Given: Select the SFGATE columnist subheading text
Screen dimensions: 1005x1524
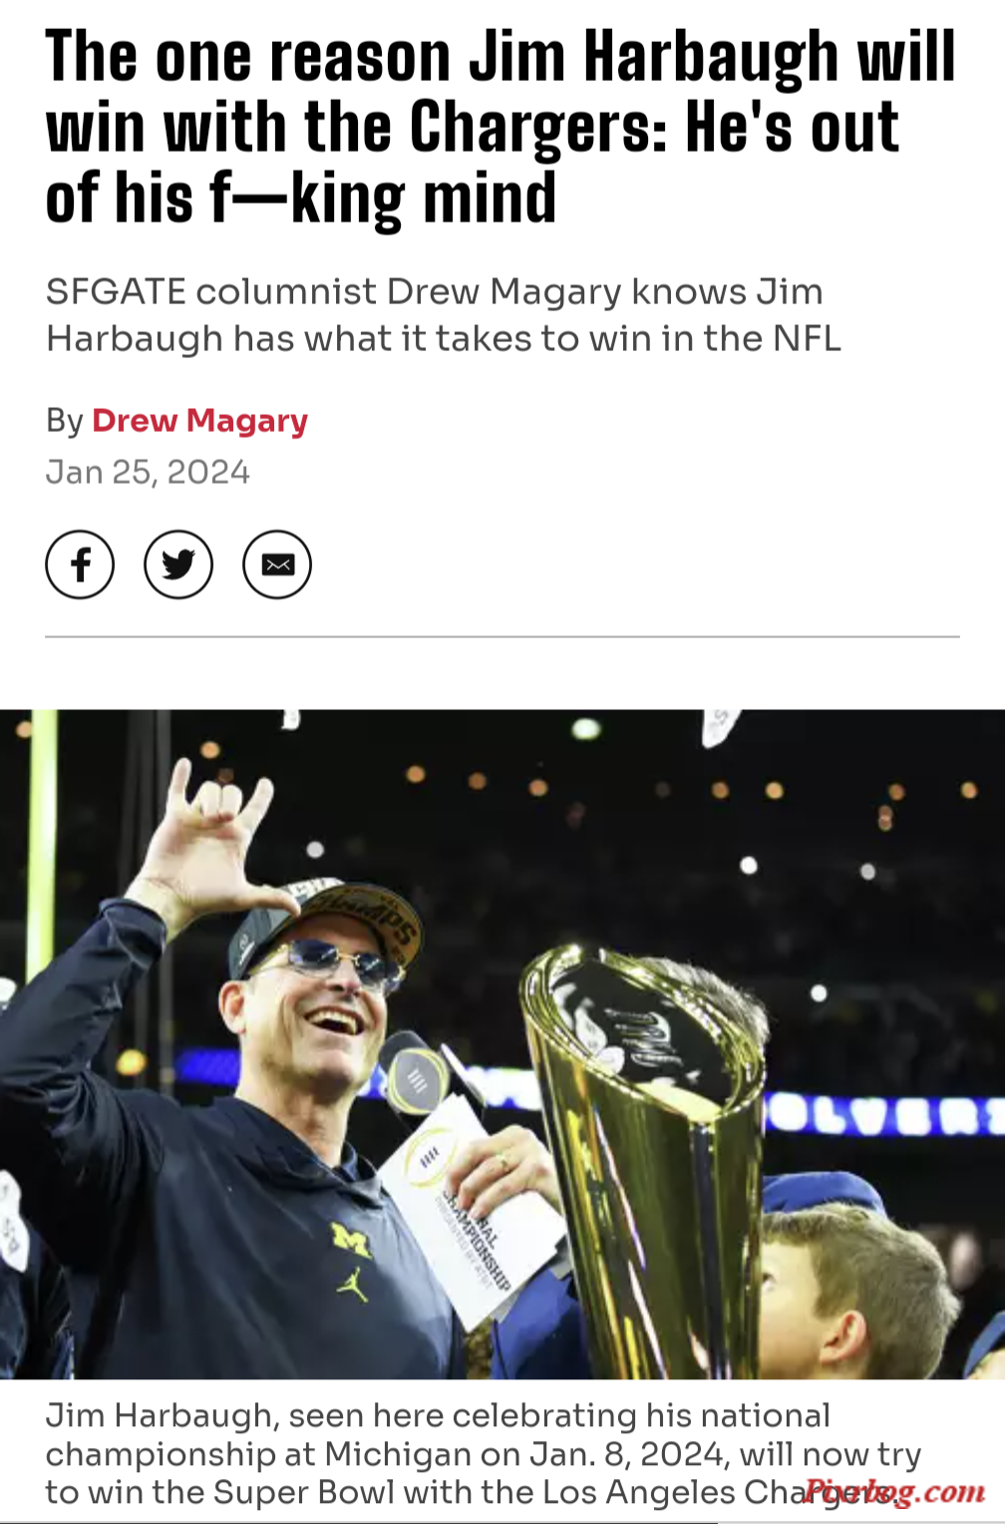Looking at the screenshot, I should 444,315.
